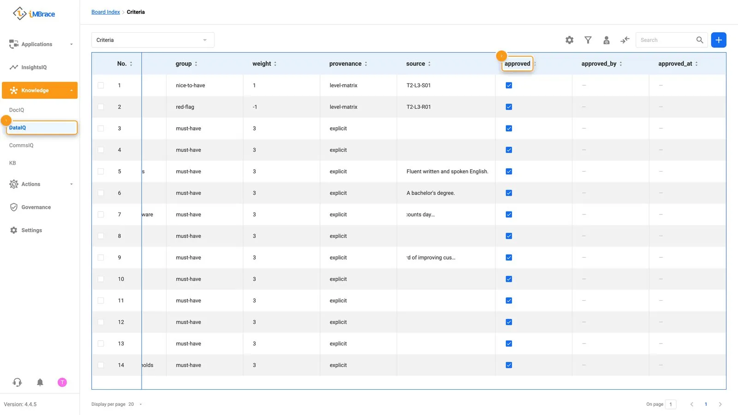Click the On page number field
This screenshot has width=738, height=415.
(x=671, y=404)
